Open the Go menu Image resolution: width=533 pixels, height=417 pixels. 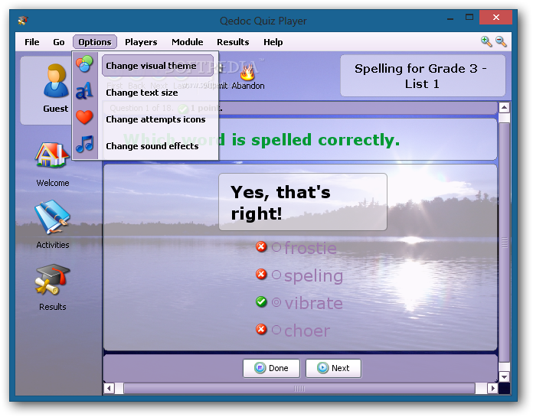pyautogui.click(x=59, y=42)
